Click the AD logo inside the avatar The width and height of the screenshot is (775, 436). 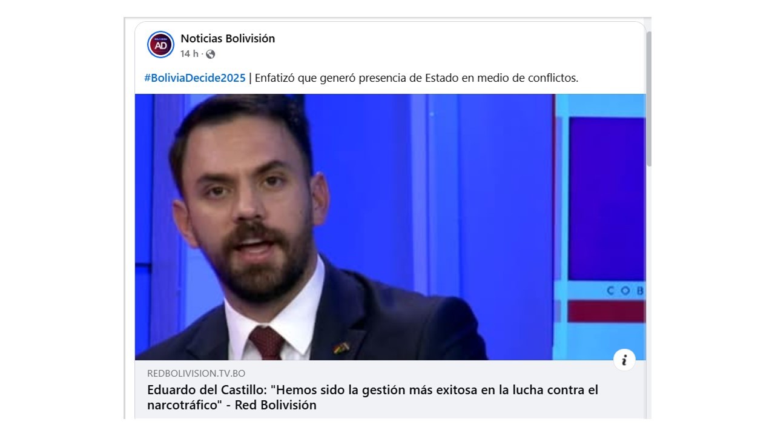pos(160,46)
